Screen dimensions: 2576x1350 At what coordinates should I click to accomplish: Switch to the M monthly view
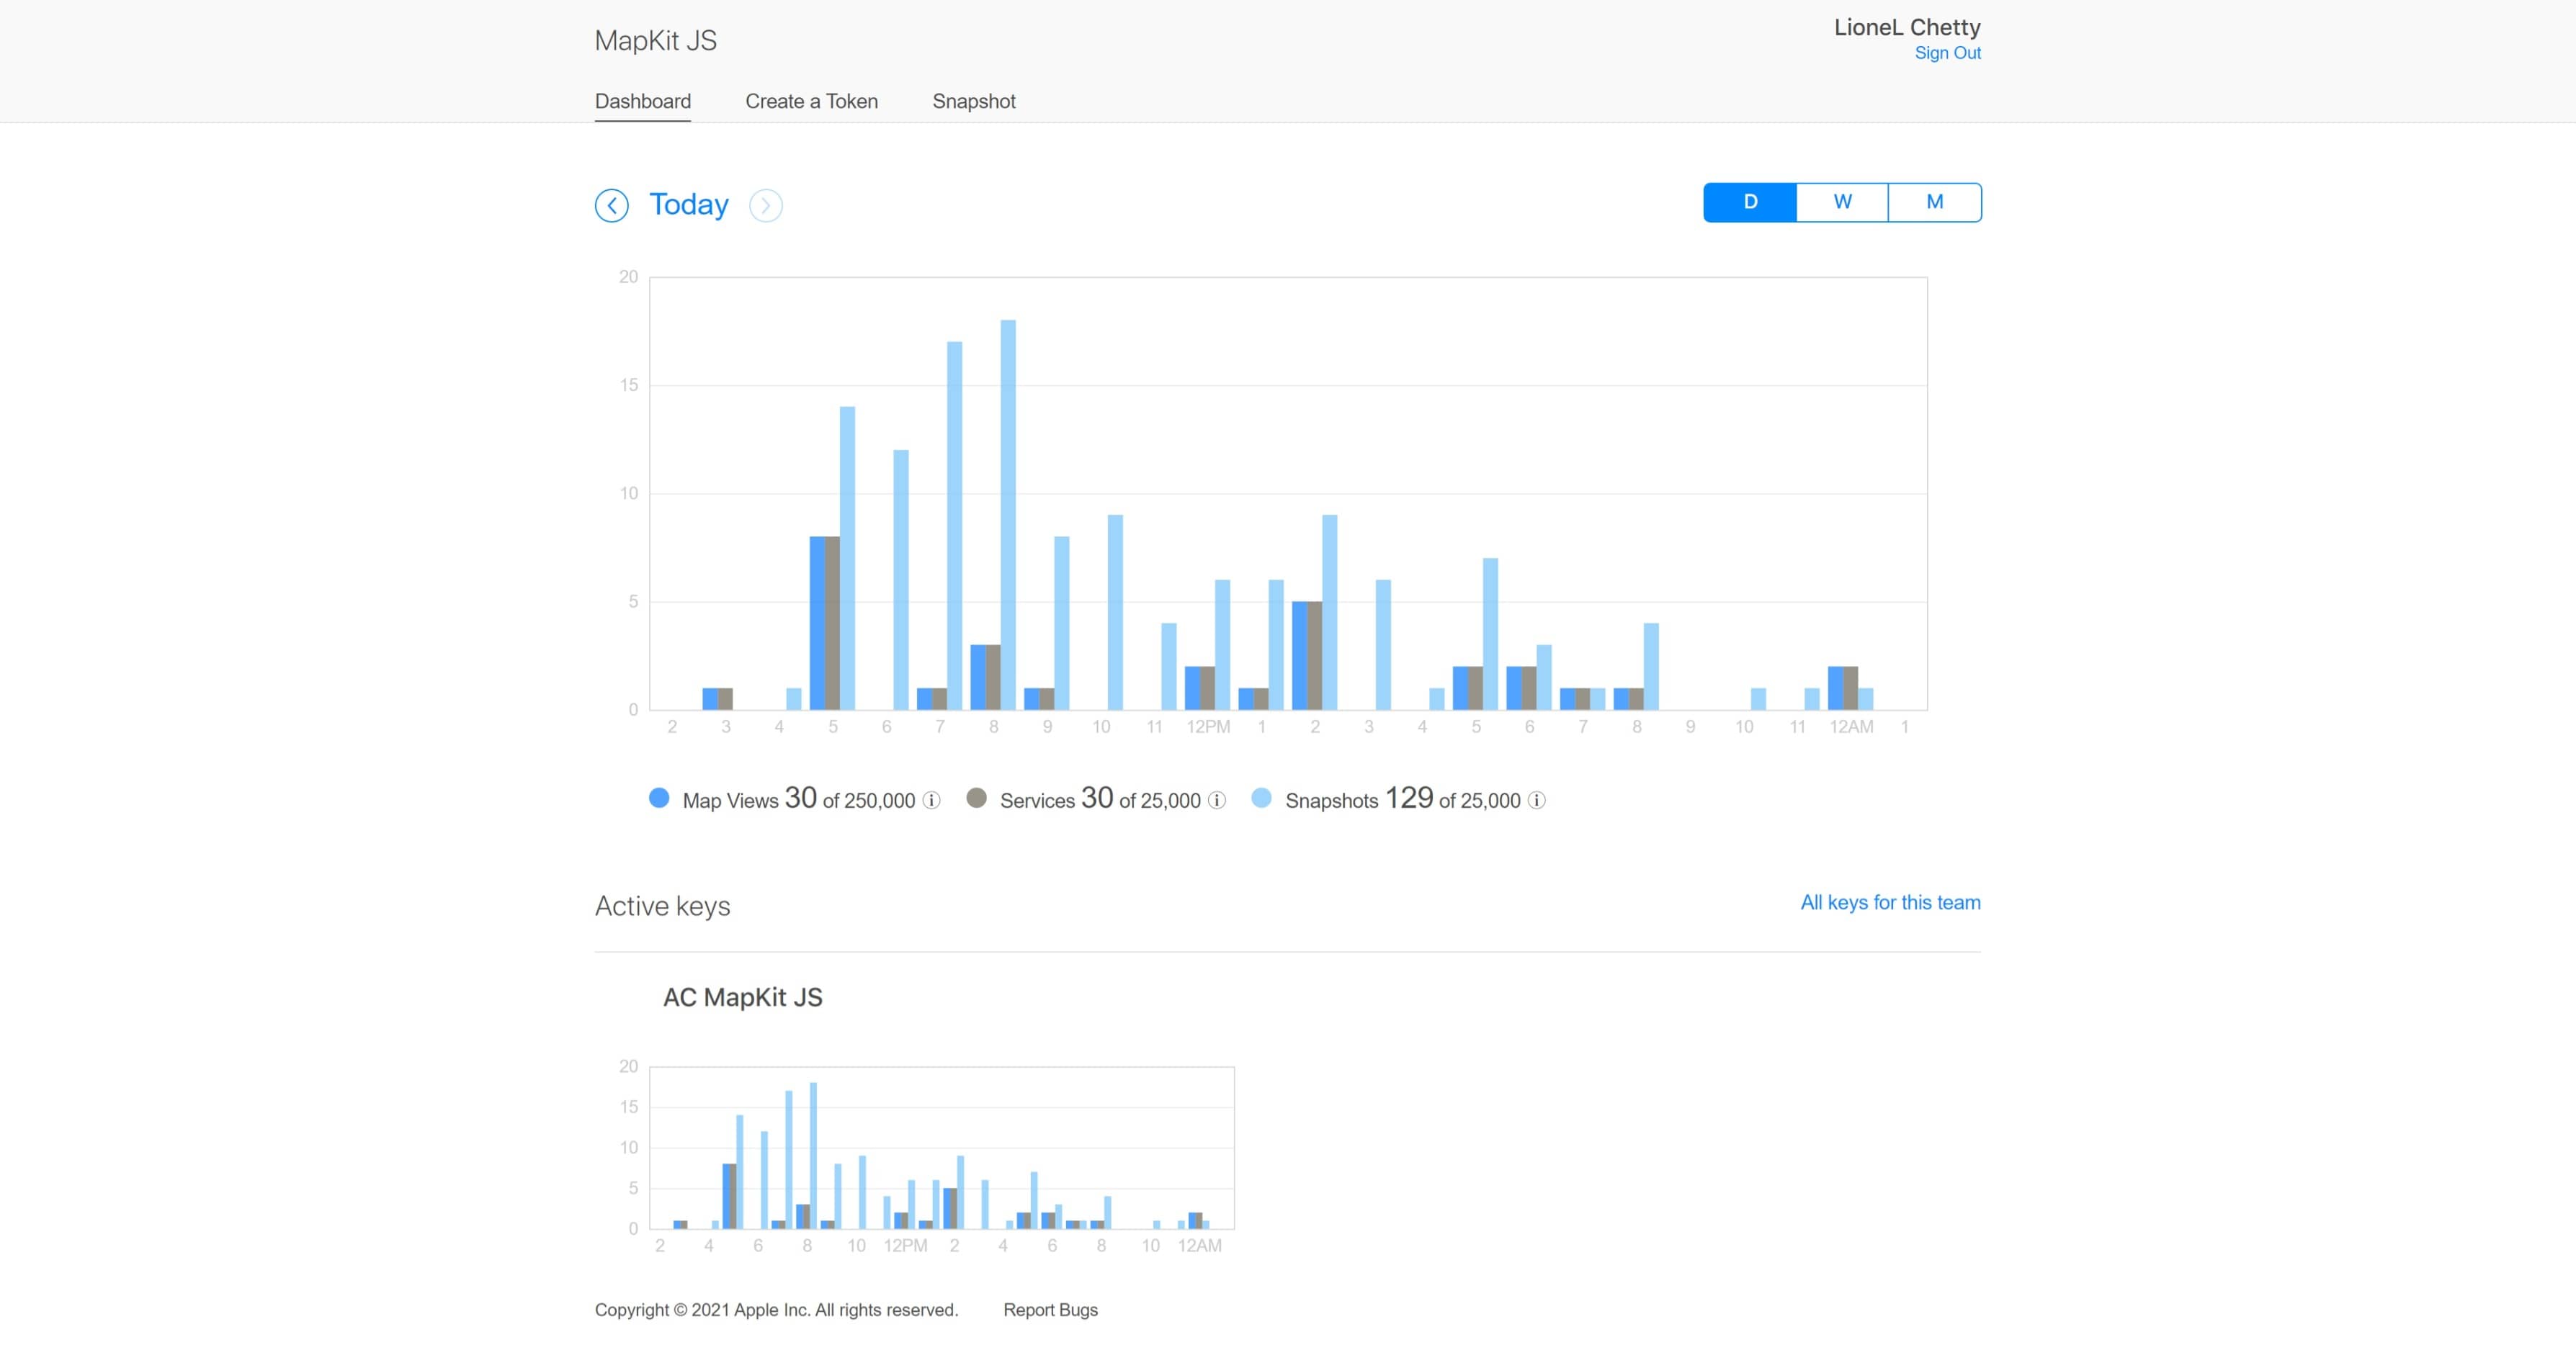tap(1935, 202)
